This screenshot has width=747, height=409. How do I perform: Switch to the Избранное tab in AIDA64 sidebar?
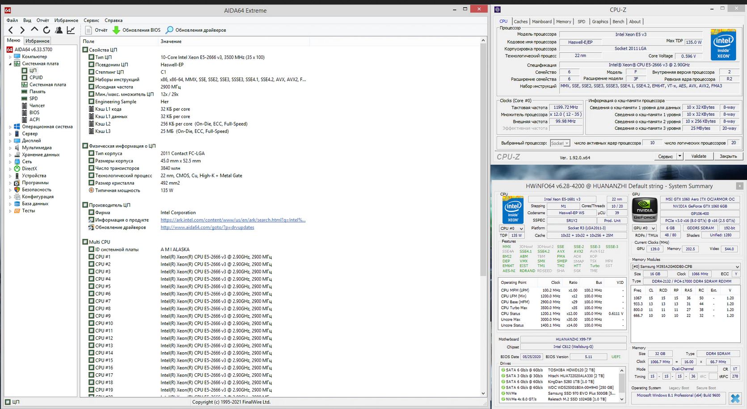coord(38,41)
